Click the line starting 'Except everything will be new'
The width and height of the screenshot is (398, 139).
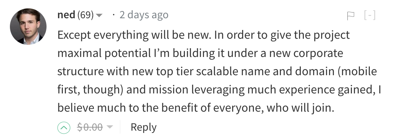coord(204,35)
